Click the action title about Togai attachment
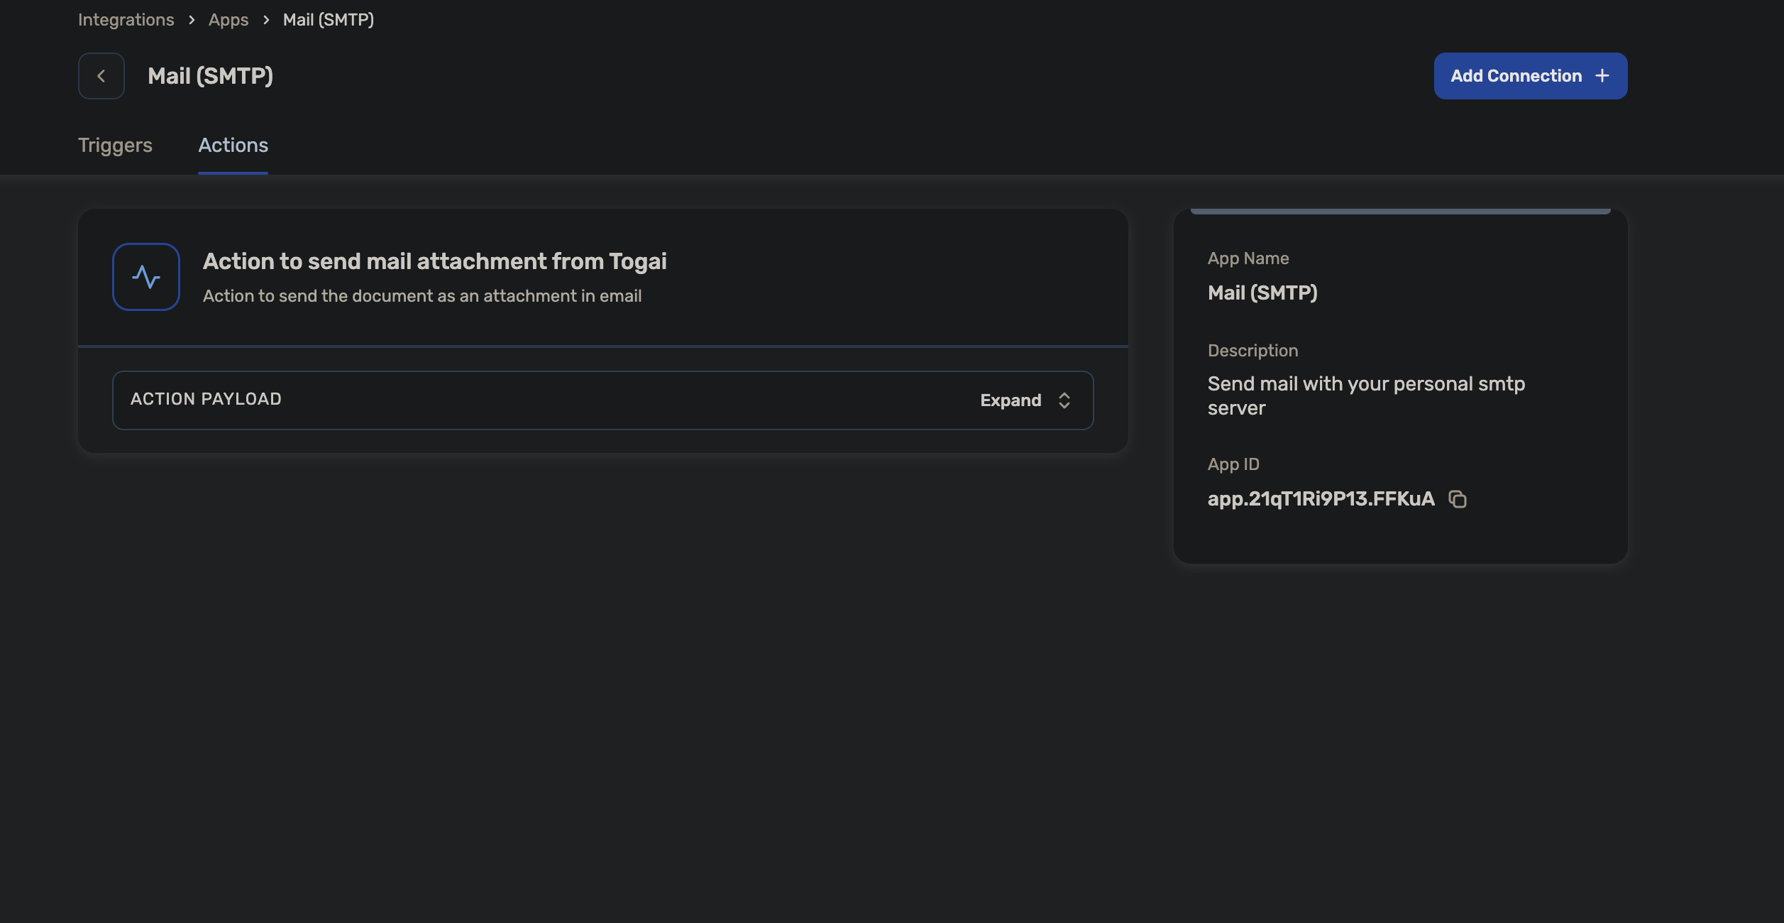Viewport: 1784px width, 923px height. 434,261
